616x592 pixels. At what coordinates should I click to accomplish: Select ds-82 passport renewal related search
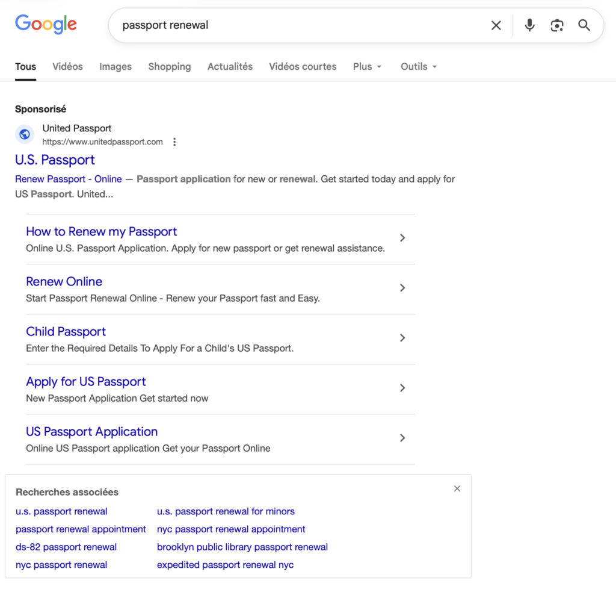click(66, 547)
